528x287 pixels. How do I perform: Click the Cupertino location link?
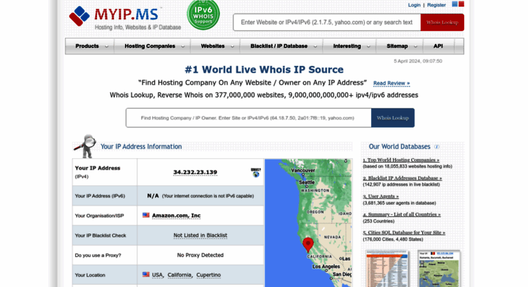209,275
